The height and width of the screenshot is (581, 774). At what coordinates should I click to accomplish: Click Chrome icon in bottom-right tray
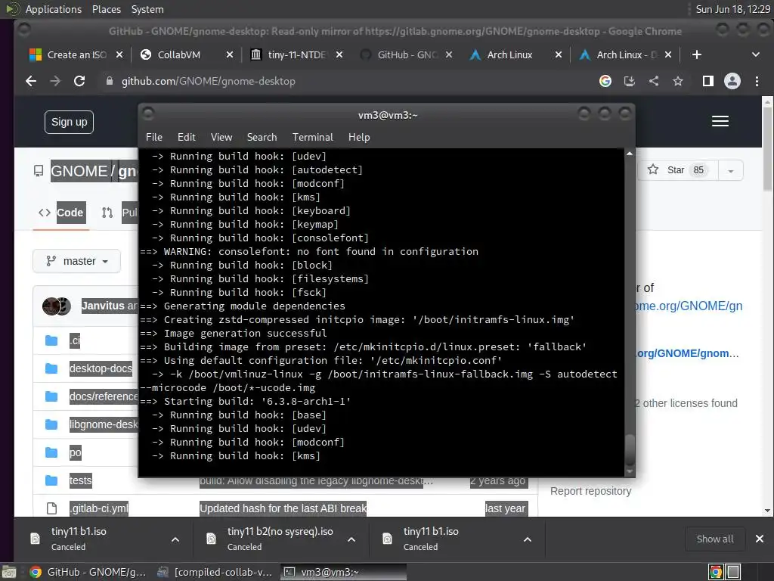(x=716, y=572)
